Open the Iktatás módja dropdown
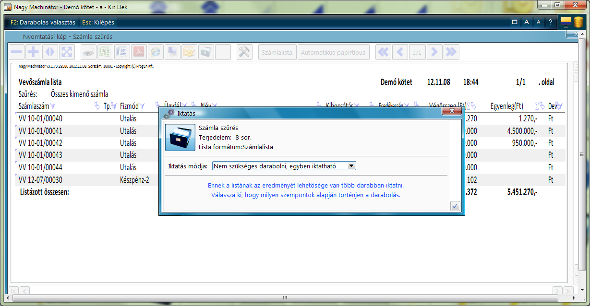The image size is (590, 306). click(284, 166)
